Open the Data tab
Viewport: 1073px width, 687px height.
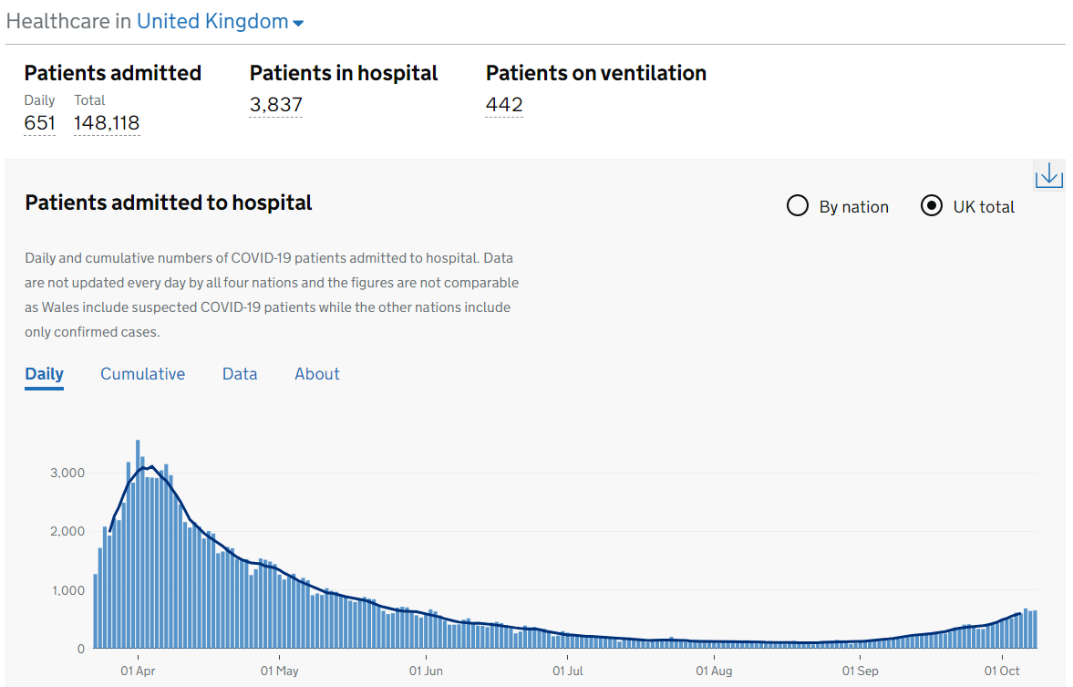240,374
